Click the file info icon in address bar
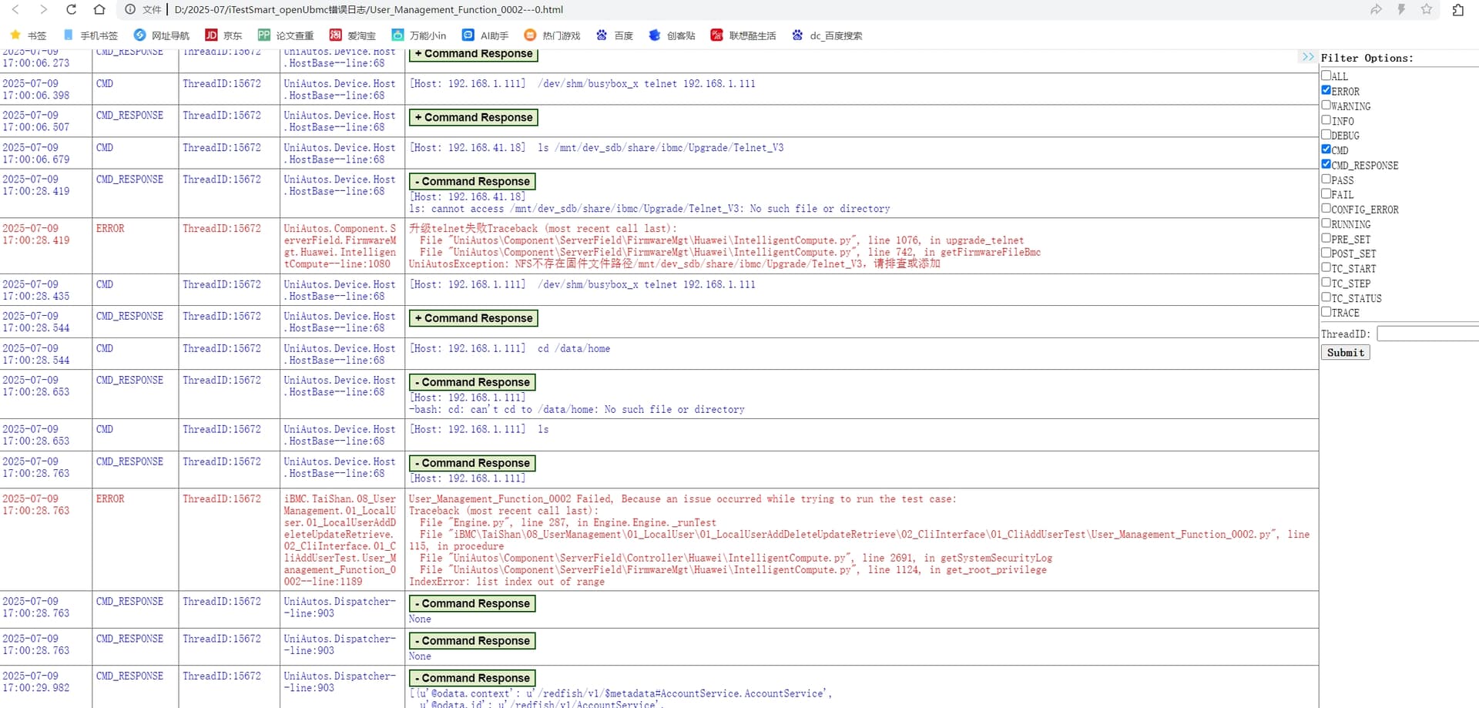Screen dimensions: 1479x708 tap(131, 9)
